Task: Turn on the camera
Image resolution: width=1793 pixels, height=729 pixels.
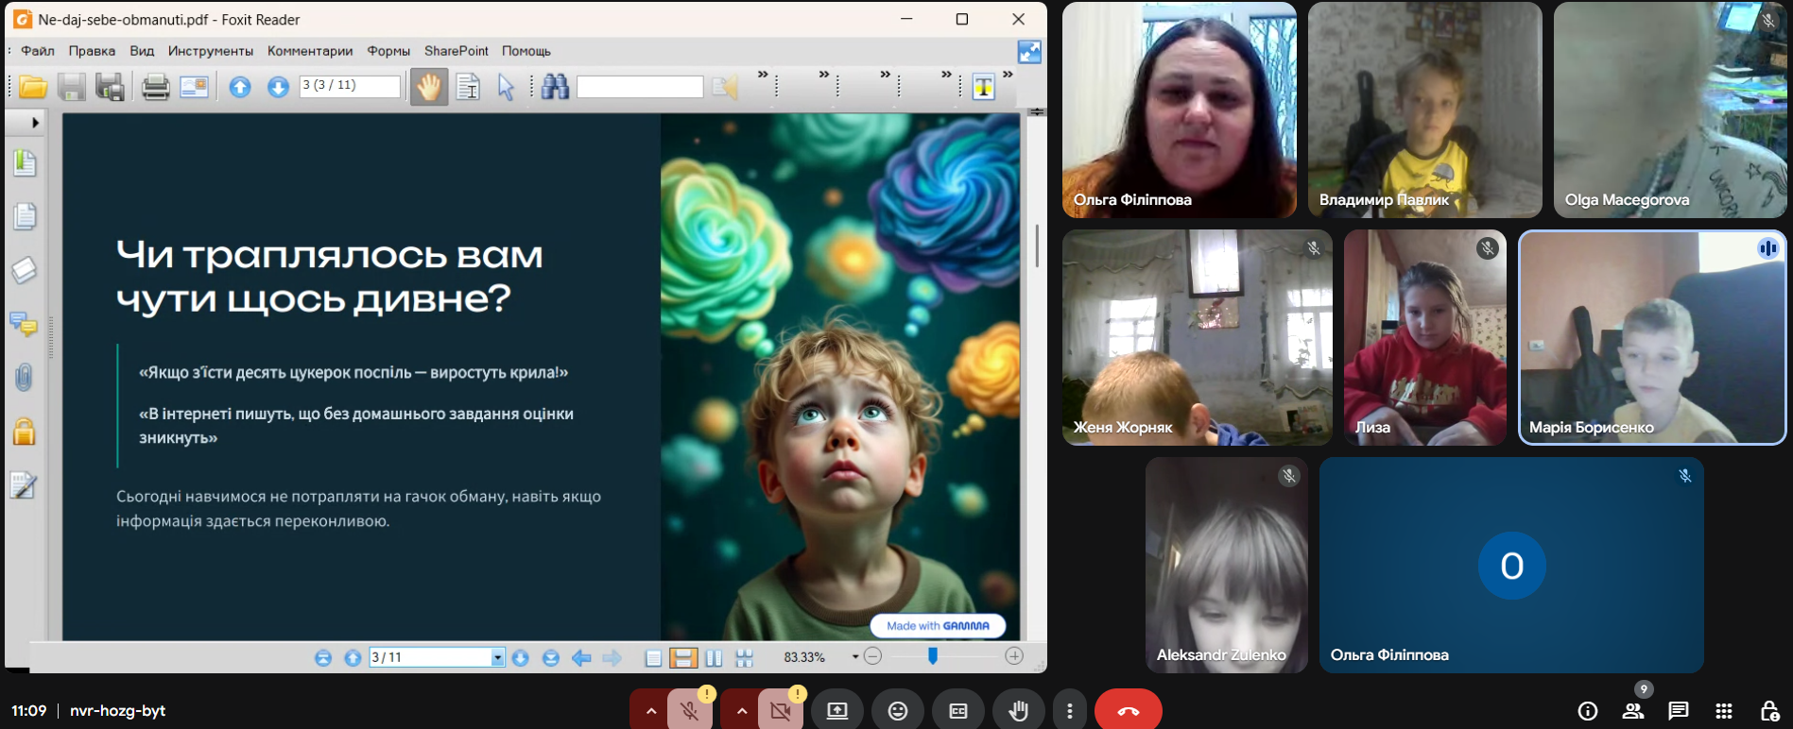Action: pos(781,711)
